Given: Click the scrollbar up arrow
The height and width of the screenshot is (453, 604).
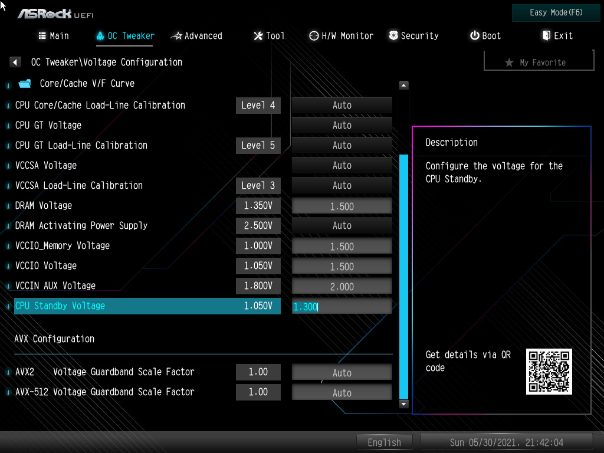Looking at the screenshot, I should click(x=403, y=85).
